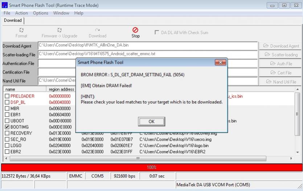
Task: Check the MBR partition checkbox
Action: pos(7,108)
